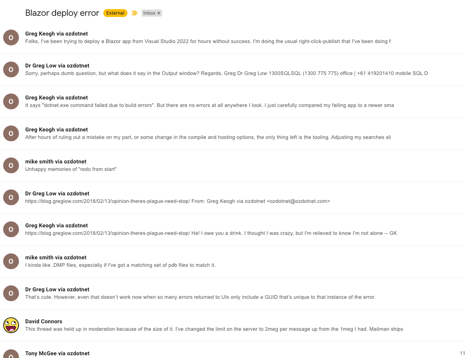Click the Tony McGee via ozdotnet sender name
This screenshot has width=465, height=358.
57,353
